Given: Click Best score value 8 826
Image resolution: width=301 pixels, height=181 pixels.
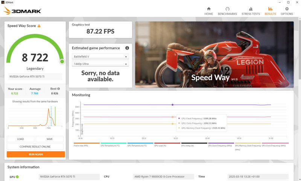Looking at the screenshot, I should pyautogui.click(x=55, y=93).
